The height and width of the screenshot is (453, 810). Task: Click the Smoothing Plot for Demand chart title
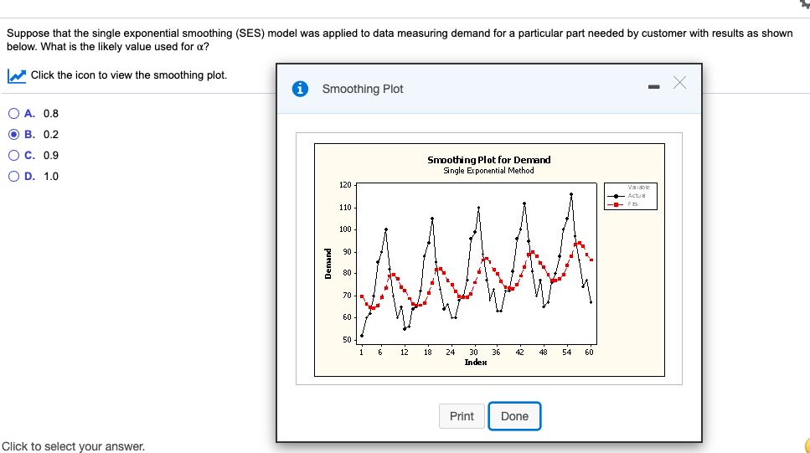click(x=488, y=160)
